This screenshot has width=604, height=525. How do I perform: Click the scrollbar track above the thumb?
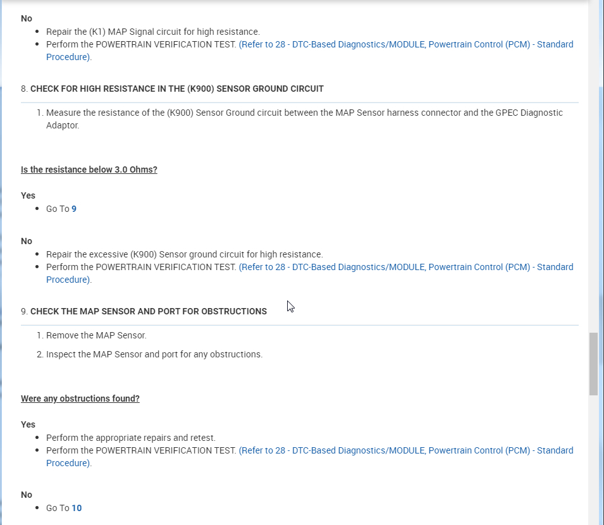(593, 190)
